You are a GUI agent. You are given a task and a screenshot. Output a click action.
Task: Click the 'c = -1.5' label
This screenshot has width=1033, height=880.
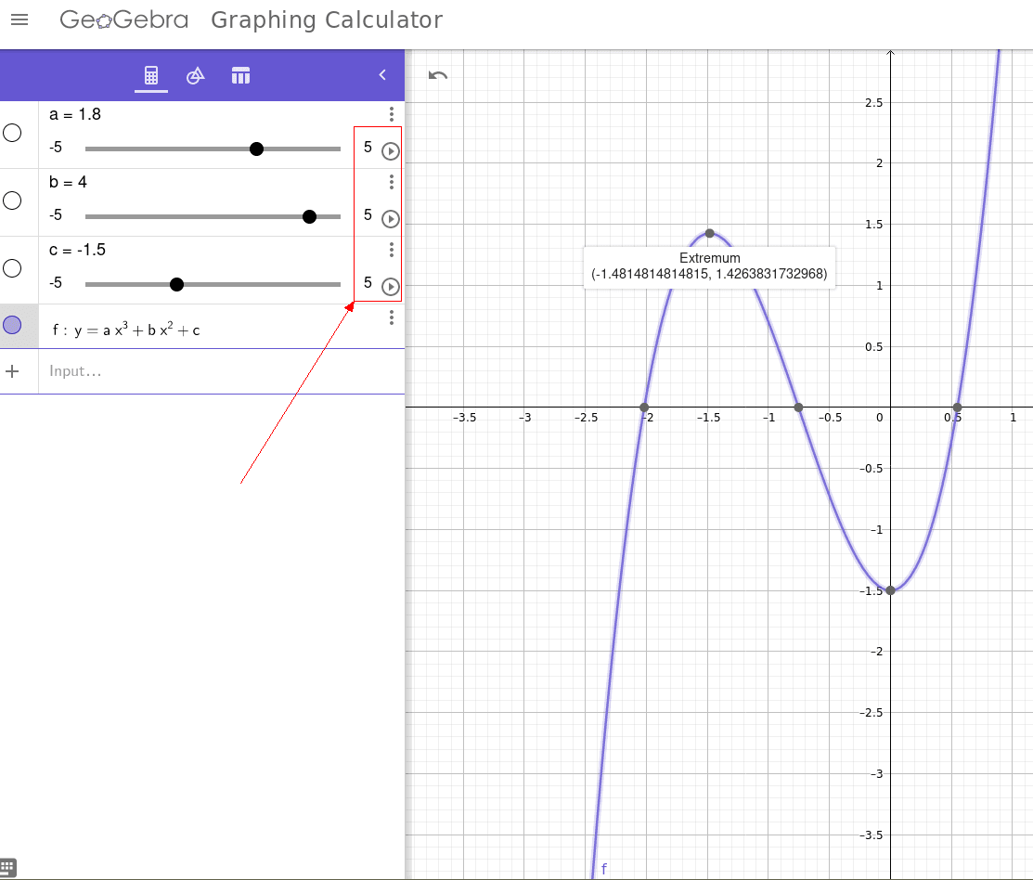tap(77, 250)
